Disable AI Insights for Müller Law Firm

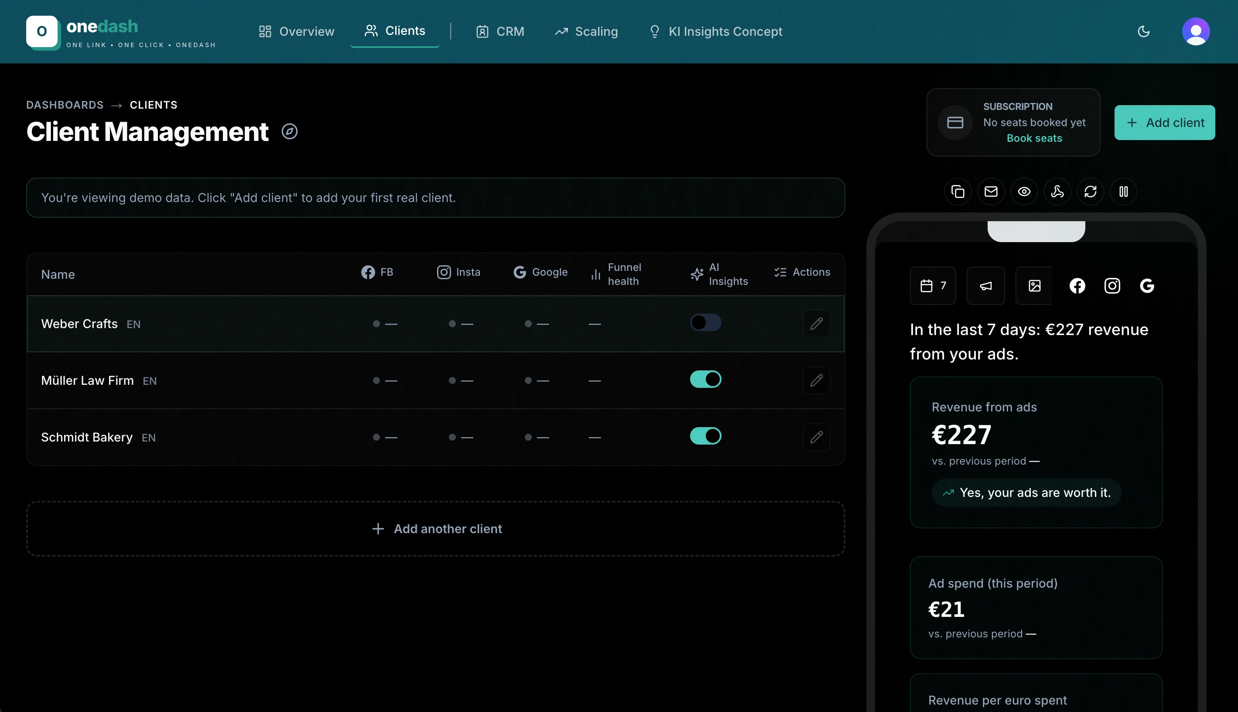(x=705, y=380)
